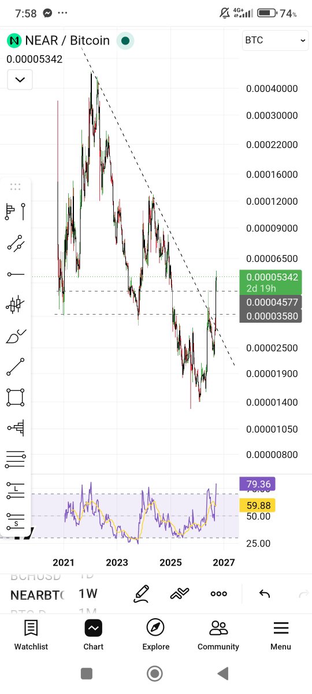Tap the 2025 time axis label
Viewport: 312px width, 694px height.
coord(170,563)
